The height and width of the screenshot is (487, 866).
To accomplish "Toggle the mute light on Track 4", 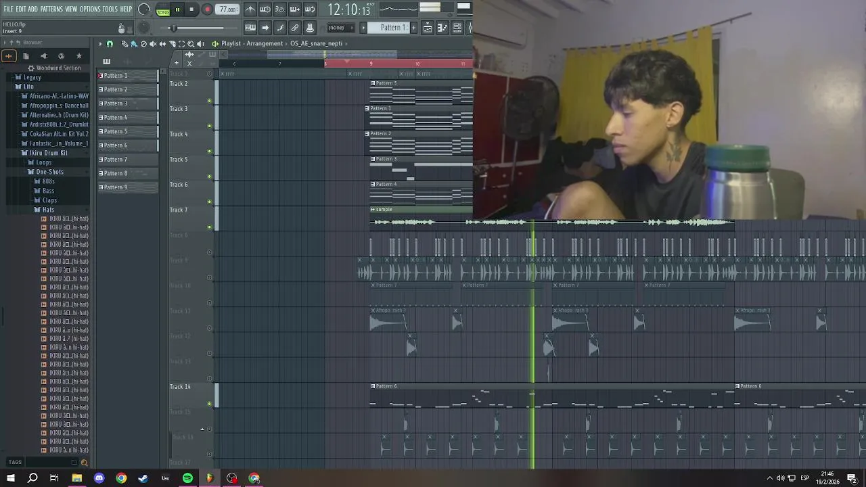I will point(210,151).
